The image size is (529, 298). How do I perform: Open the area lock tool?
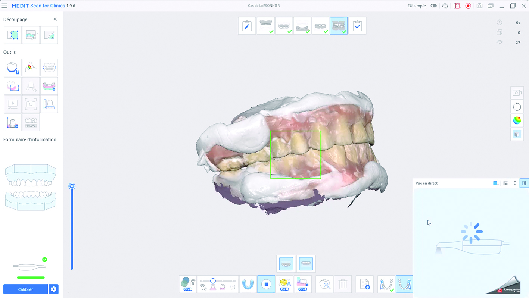(12, 68)
